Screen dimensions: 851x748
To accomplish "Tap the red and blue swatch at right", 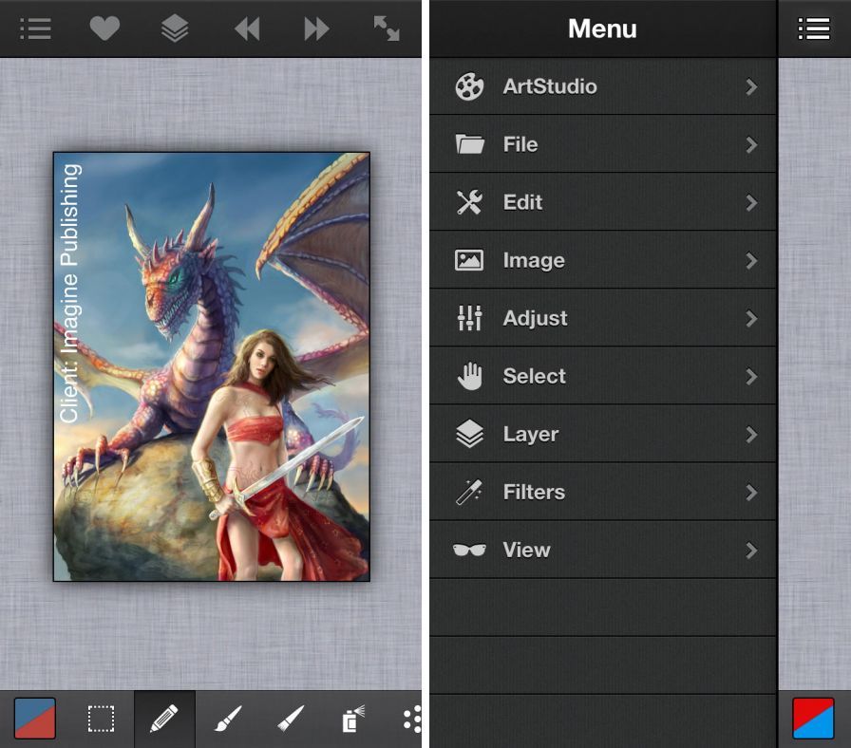I will 813,719.
